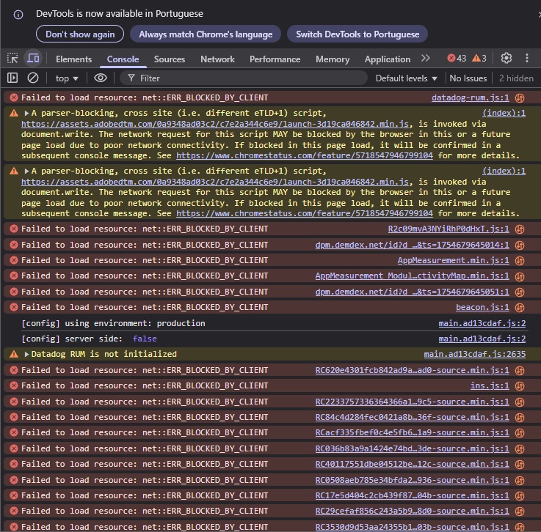Clear the console with circle-slash icon

pyautogui.click(x=33, y=78)
